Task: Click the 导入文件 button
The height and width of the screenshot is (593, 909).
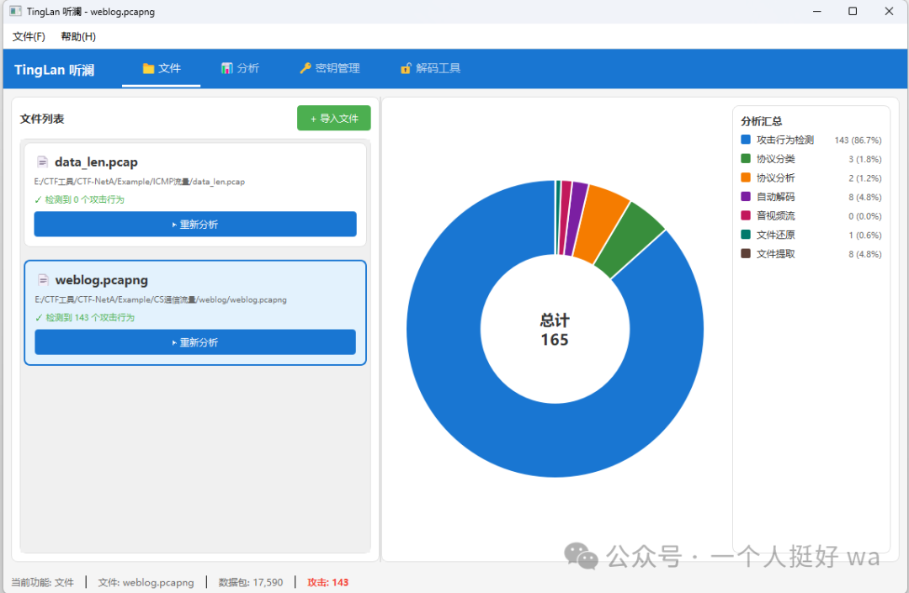Action: tap(334, 118)
